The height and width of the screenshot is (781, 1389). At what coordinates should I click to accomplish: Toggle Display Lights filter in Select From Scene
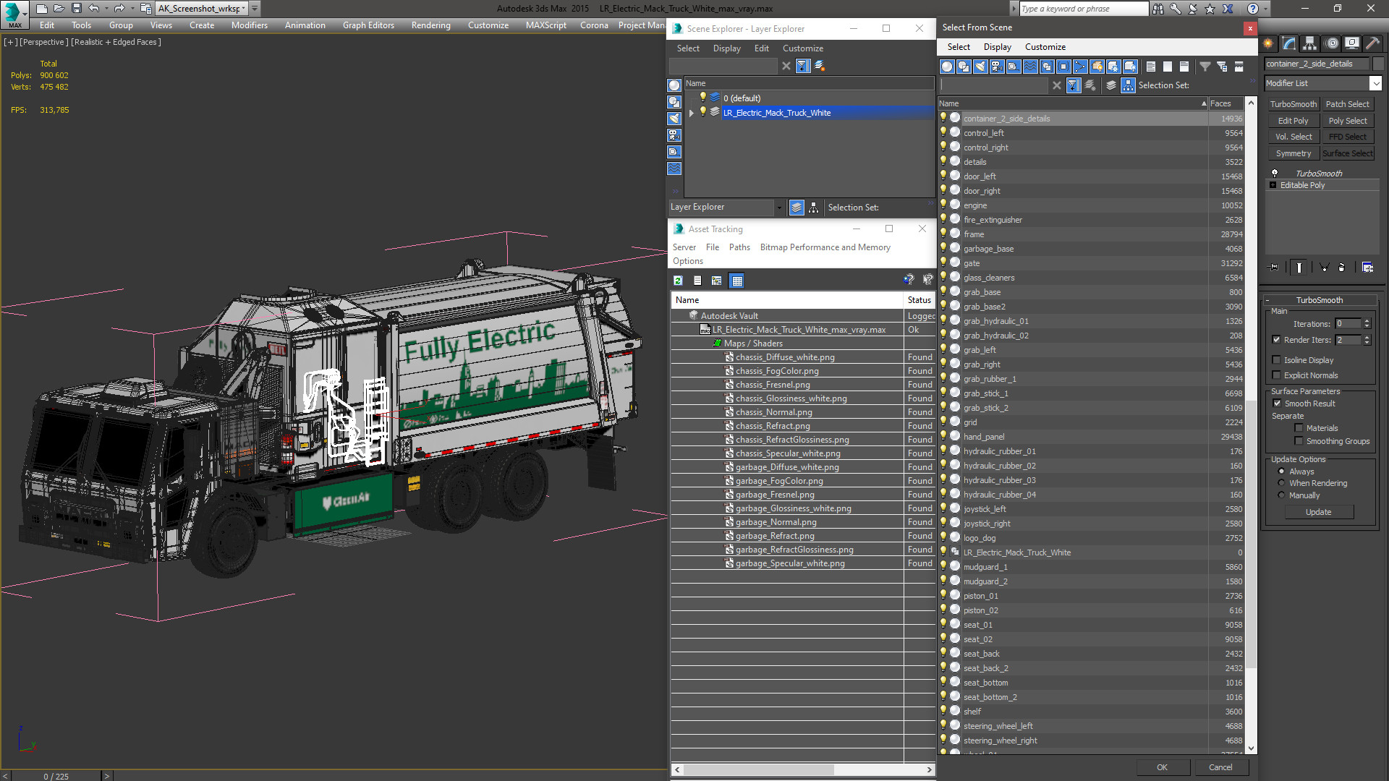(980, 67)
